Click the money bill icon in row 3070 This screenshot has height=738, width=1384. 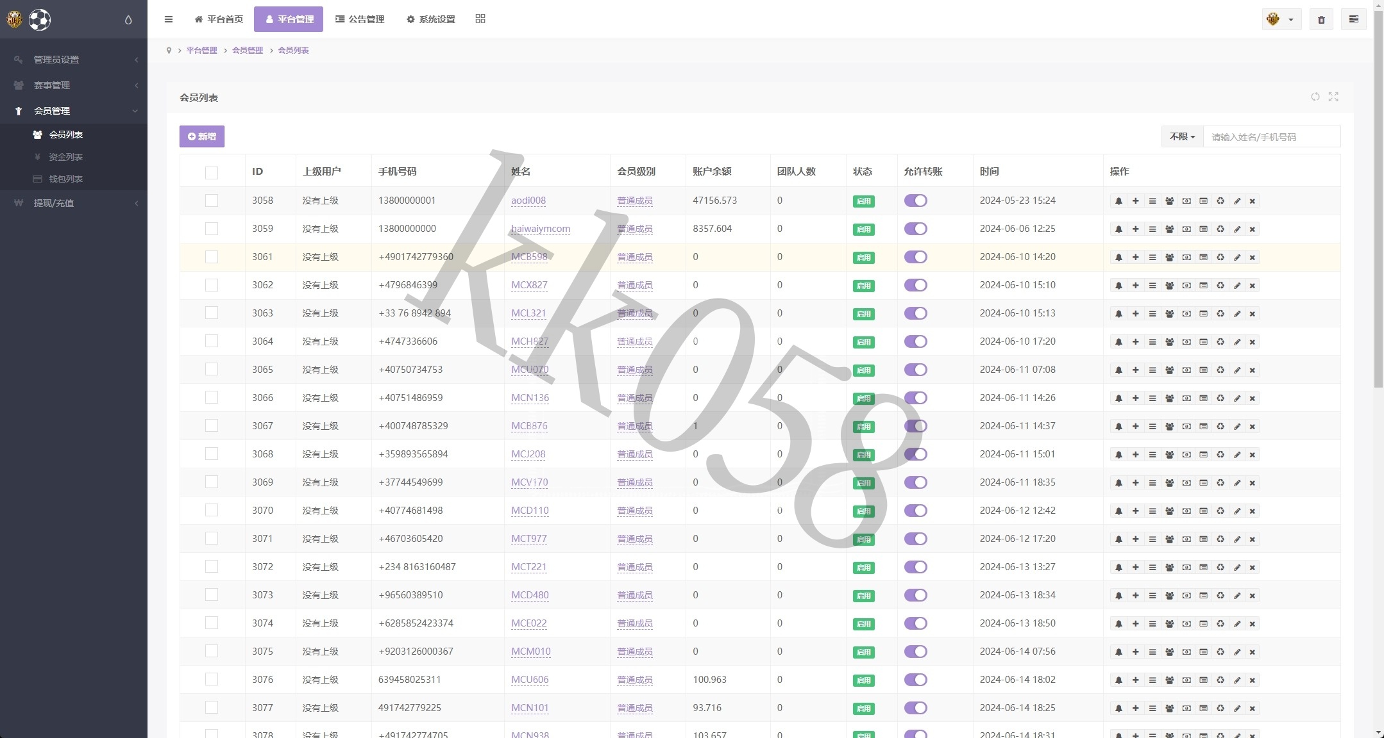1186,511
